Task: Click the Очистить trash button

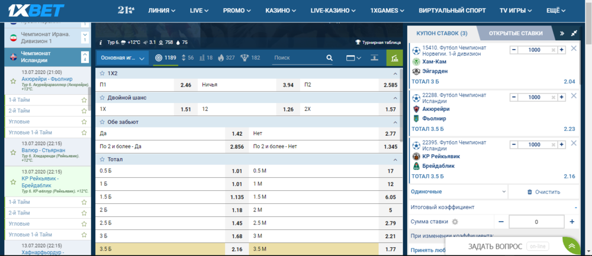Action: [x=543, y=192]
